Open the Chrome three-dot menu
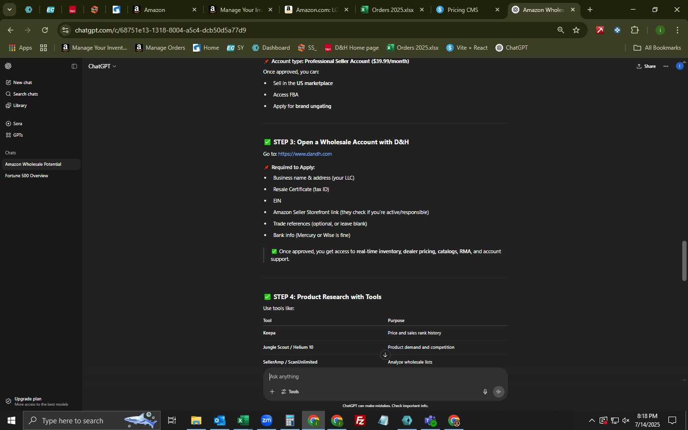 click(x=678, y=30)
